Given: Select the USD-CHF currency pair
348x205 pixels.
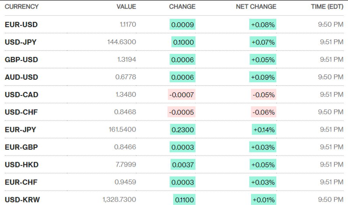Looking at the screenshot, I should tap(21, 112).
